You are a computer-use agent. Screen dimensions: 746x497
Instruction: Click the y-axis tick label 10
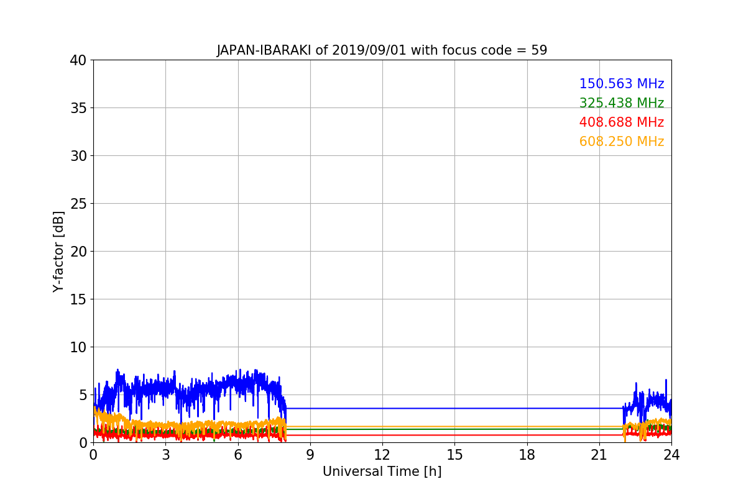(x=78, y=347)
